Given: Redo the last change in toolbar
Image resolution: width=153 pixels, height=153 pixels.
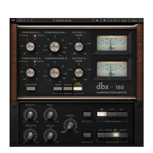Looking at the screenshot, I should tap(28, 21).
